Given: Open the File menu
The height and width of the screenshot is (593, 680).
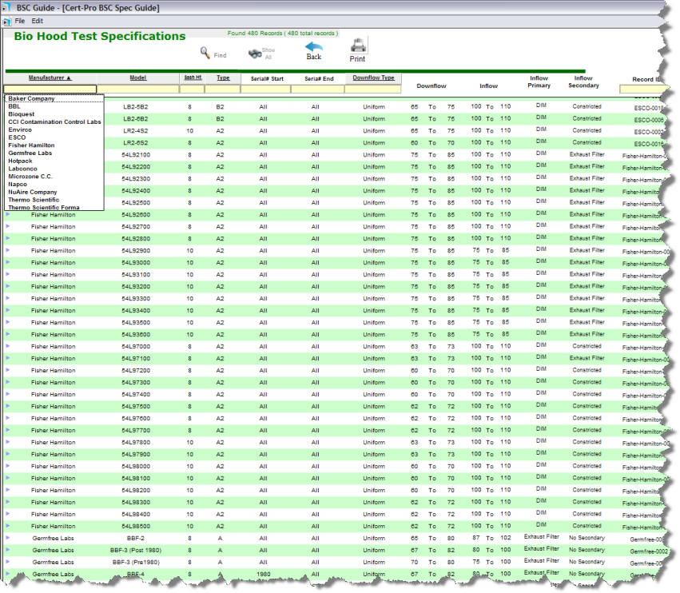Looking at the screenshot, I should tap(20, 20).
